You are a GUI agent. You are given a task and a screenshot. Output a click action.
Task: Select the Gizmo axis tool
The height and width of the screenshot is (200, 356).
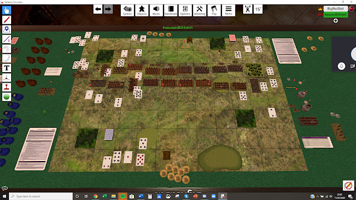pos(7,78)
